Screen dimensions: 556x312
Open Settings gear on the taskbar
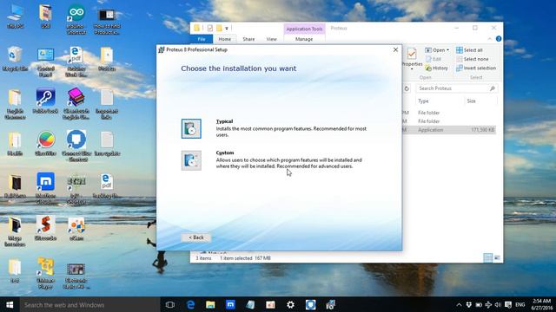coord(290,304)
